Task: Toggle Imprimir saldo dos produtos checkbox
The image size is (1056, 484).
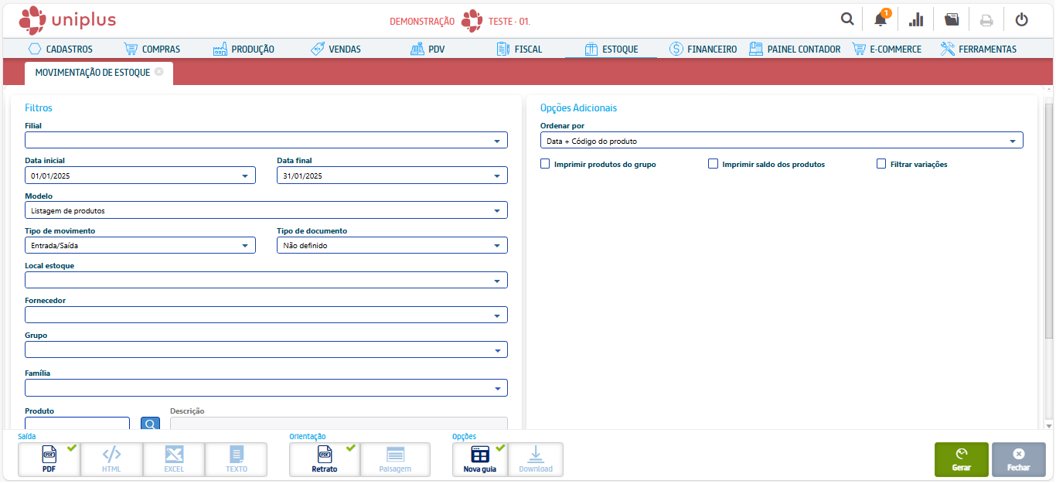Action: click(x=713, y=164)
